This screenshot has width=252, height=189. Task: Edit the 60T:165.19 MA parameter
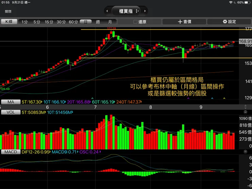click(x=103, y=102)
